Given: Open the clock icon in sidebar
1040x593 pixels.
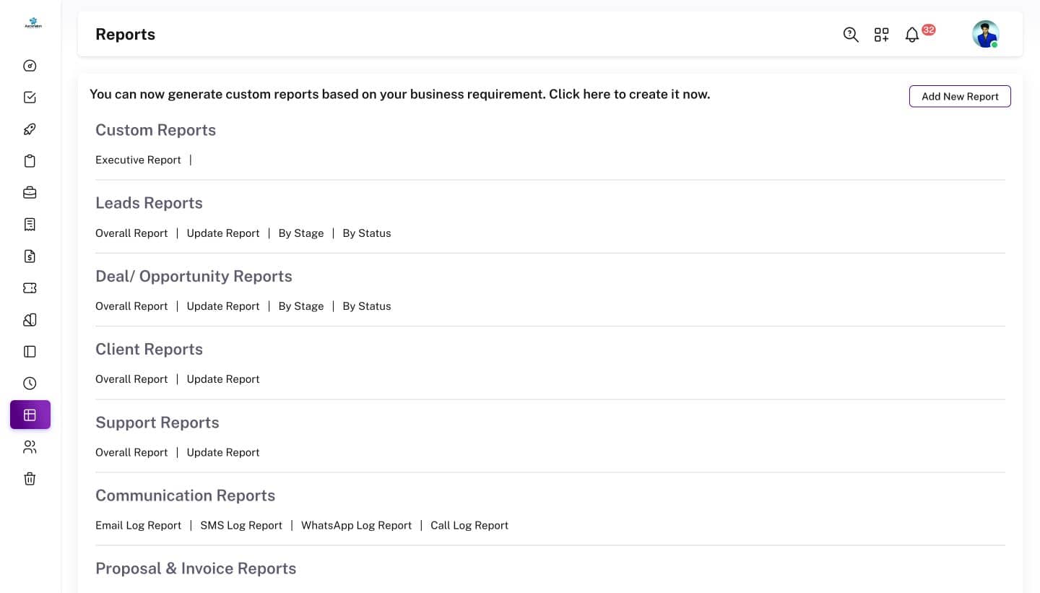Looking at the screenshot, I should (30, 384).
